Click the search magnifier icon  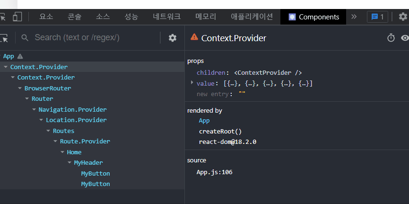click(25, 38)
